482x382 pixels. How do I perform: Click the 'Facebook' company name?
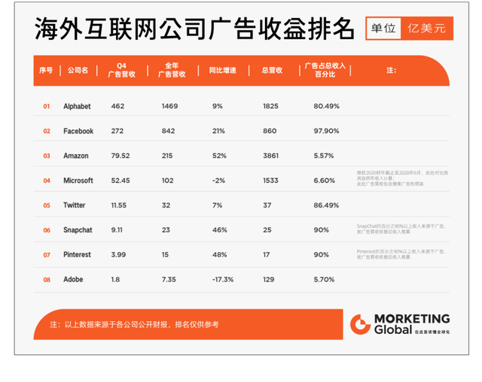coord(78,131)
